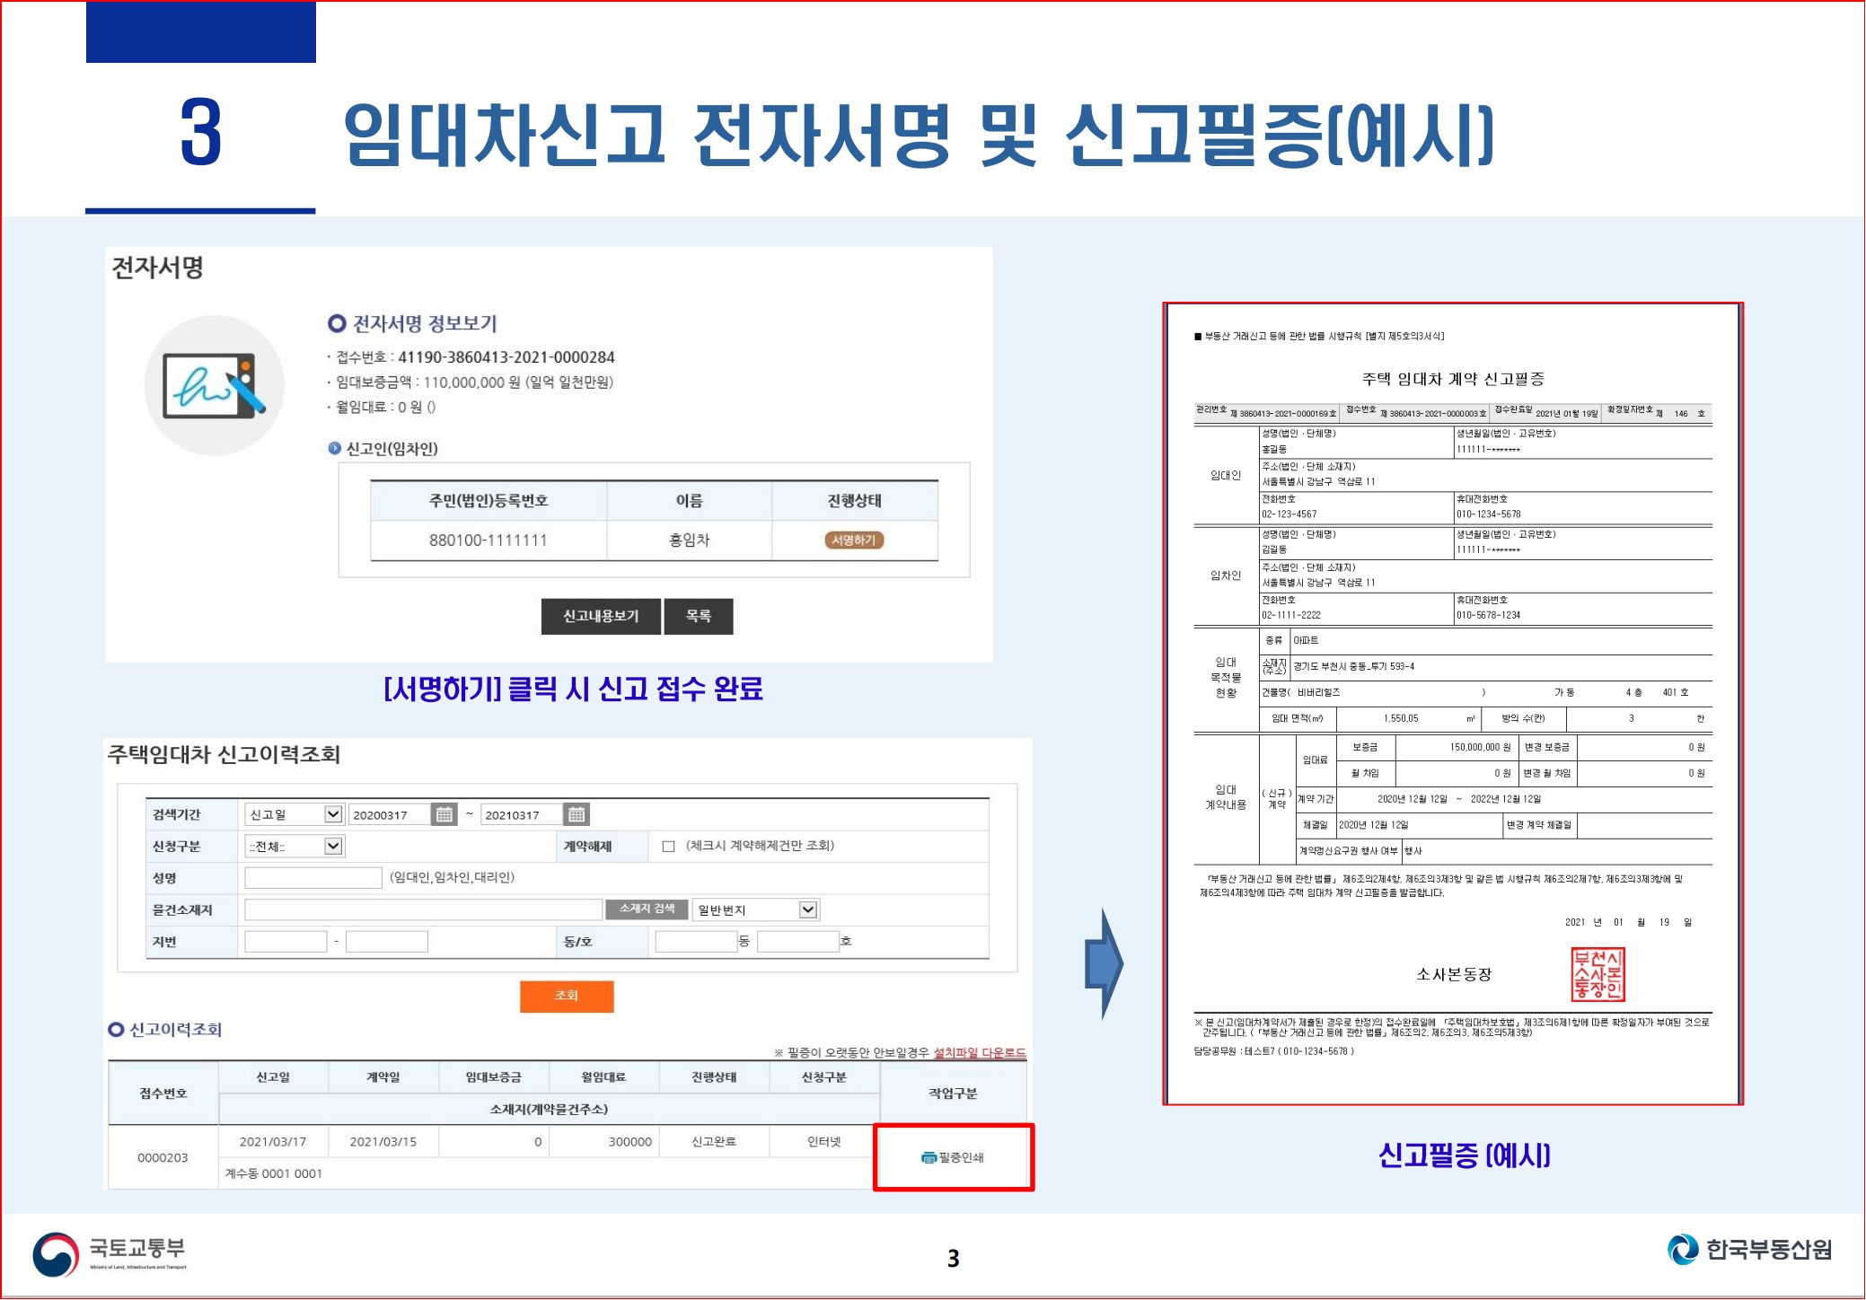Click the red official seal stamp
1866x1300 pixels.
click(1597, 974)
